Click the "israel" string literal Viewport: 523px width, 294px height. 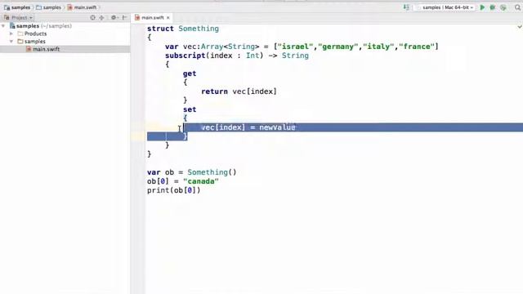point(296,47)
